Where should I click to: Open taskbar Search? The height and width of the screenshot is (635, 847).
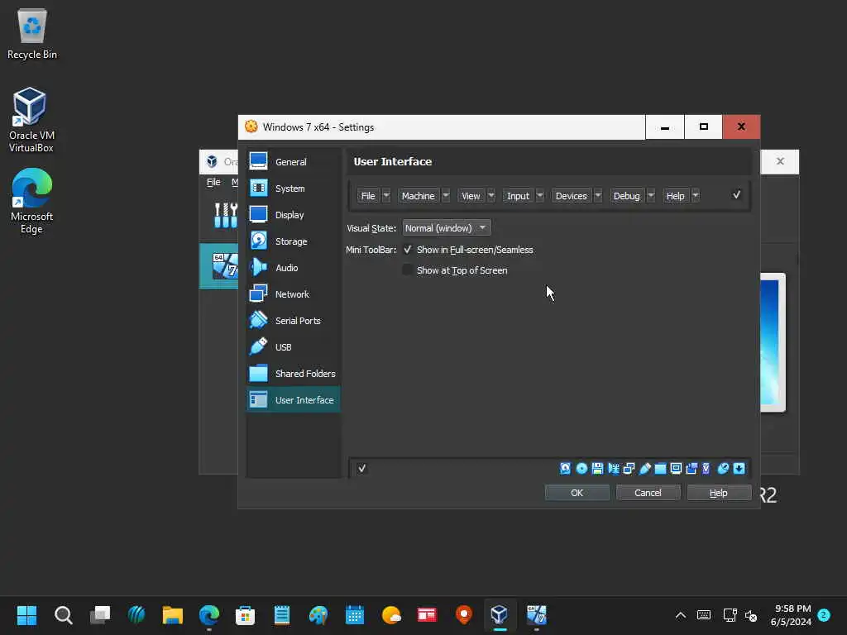click(63, 615)
